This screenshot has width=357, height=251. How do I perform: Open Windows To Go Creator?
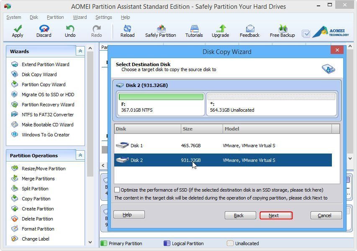[40, 134]
